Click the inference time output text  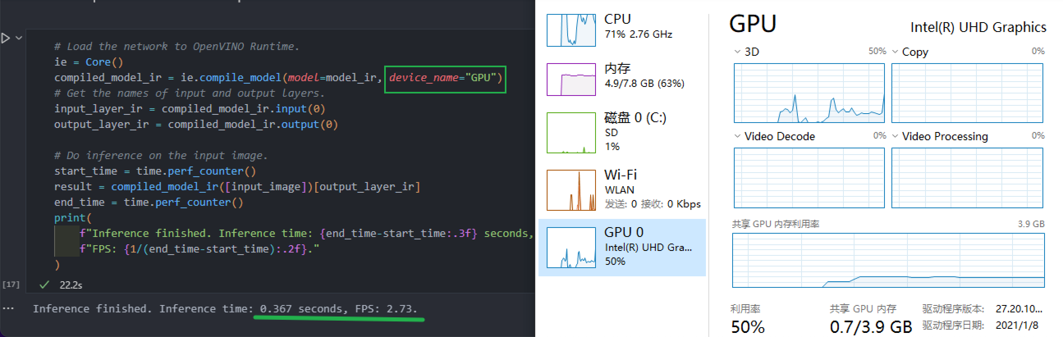[225, 309]
